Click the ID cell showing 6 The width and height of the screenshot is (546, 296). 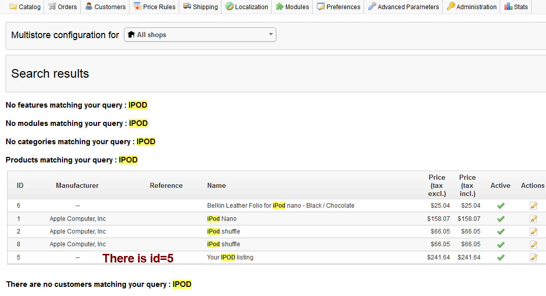click(x=18, y=206)
